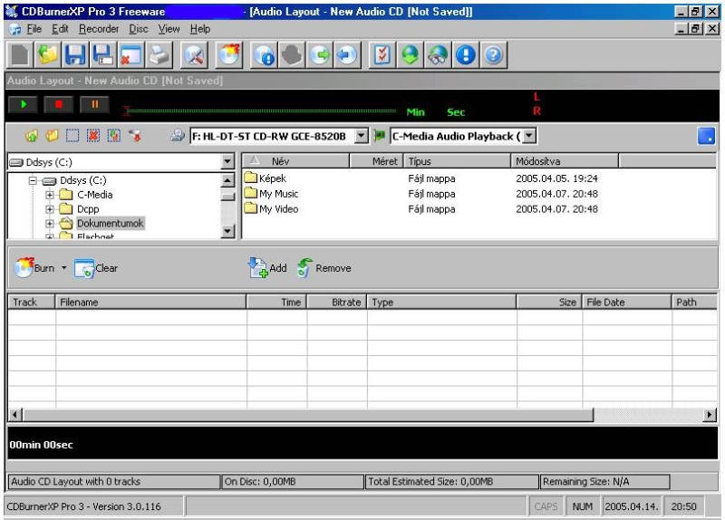This screenshot has height=520, width=725.
Task: Open Help via the question mark icon
Action: 493,56
